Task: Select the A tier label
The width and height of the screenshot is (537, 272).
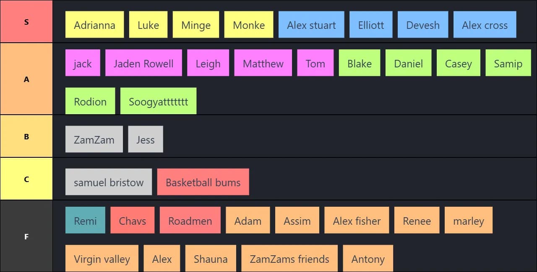Action: coord(26,79)
